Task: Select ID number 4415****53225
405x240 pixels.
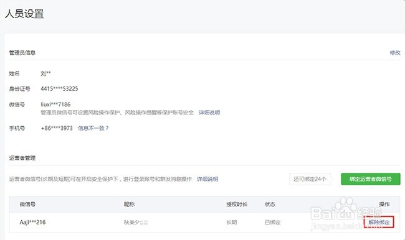Action: coord(59,89)
